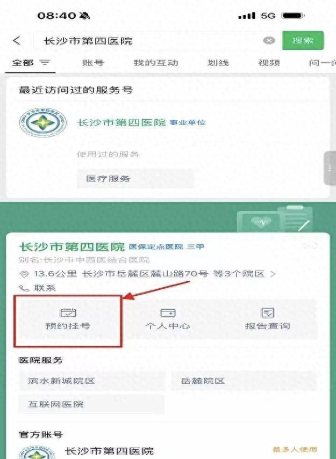Open filter icon beside 全部 tab
The width and height of the screenshot is (336, 459).
45,62
